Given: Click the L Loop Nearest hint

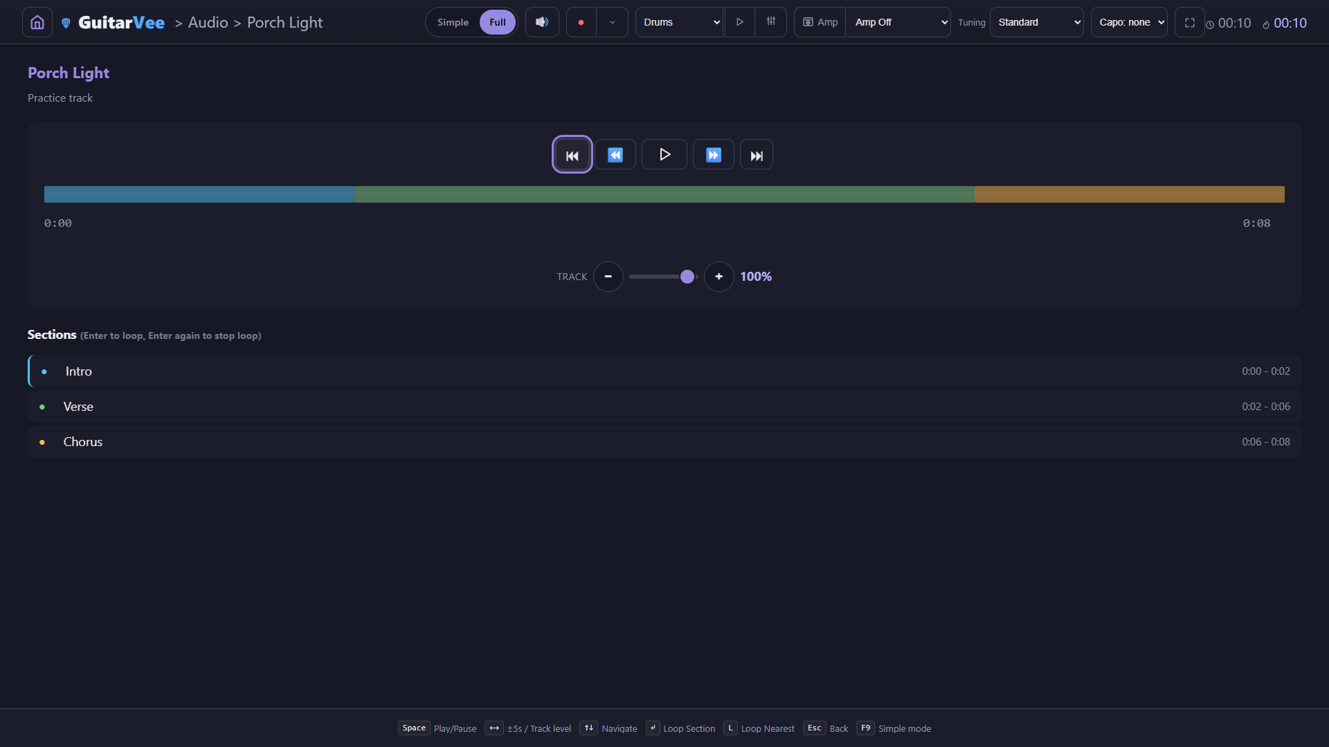Looking at the screenshot, I should pyautogui.click(x=759, y=728).
